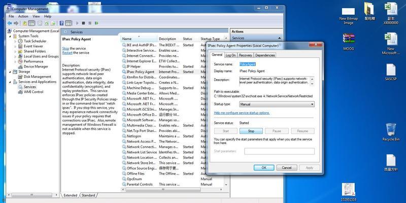This screenshot has width=406, height=203.
Task: Click Cancel in the properties dialog
Action: tap(287, 168)
